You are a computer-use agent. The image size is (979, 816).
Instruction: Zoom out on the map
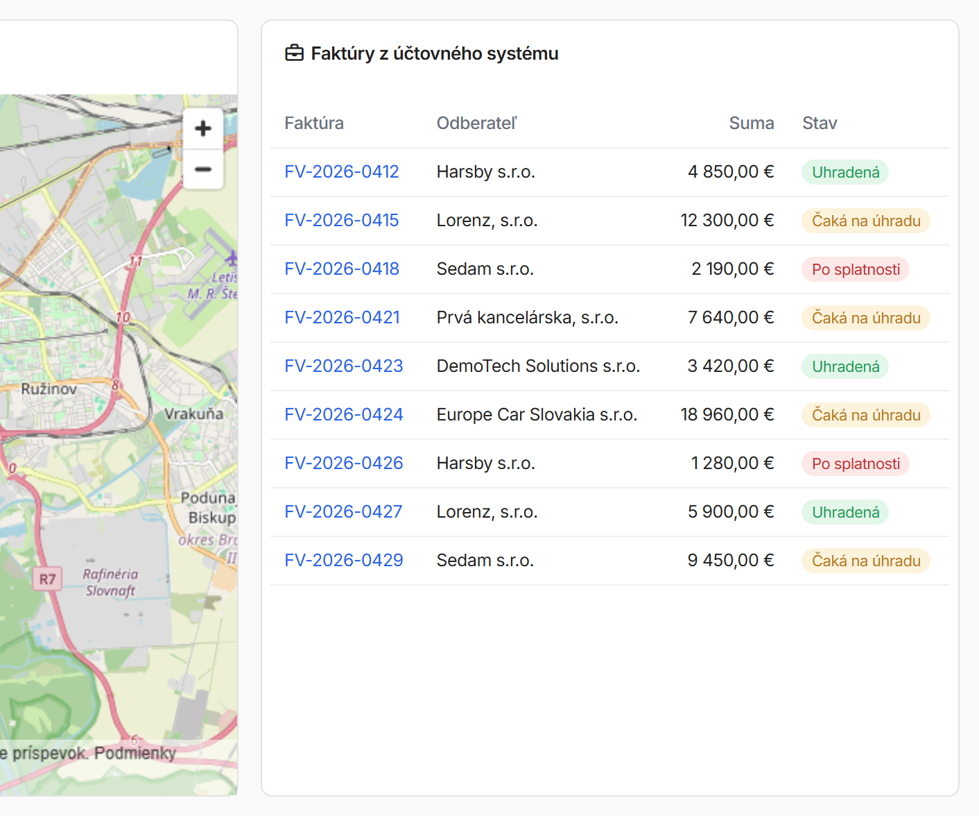point(203,169)
